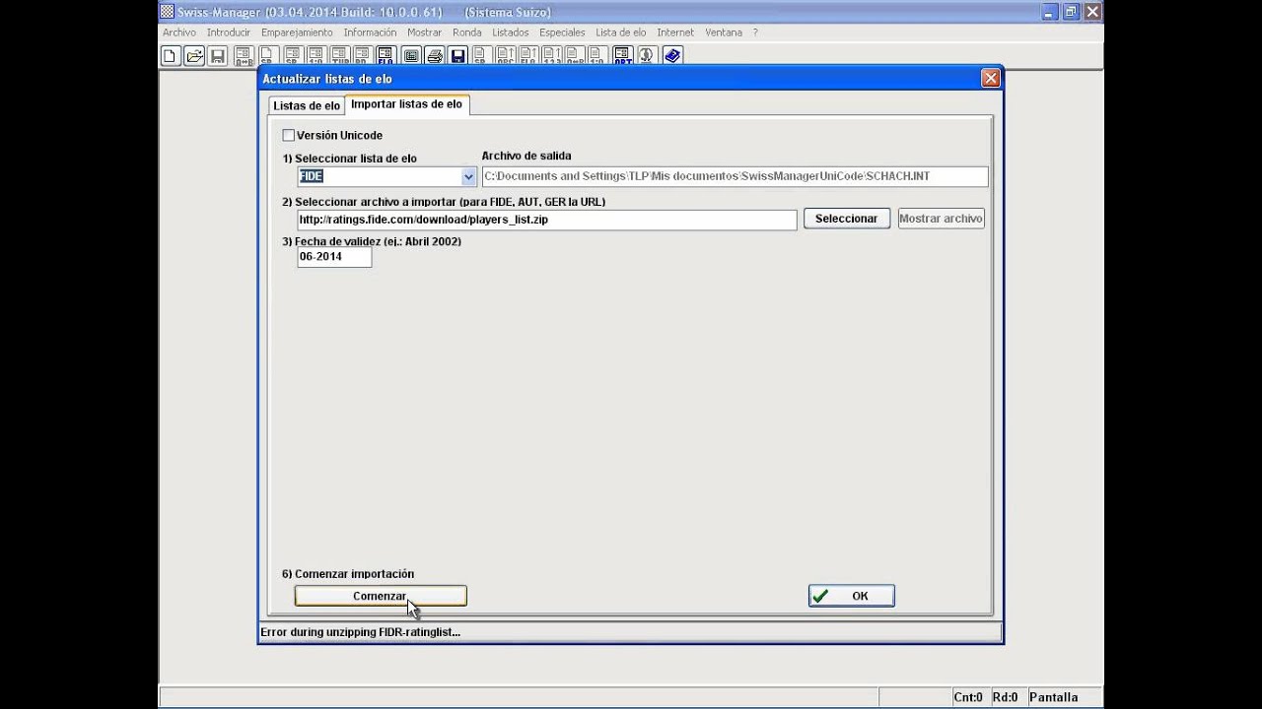
Task: Open the Listados menu
Action: (x=511, y=32)
